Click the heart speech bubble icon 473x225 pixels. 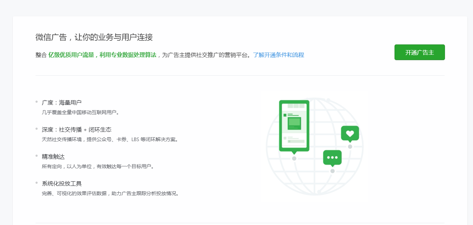350,134
